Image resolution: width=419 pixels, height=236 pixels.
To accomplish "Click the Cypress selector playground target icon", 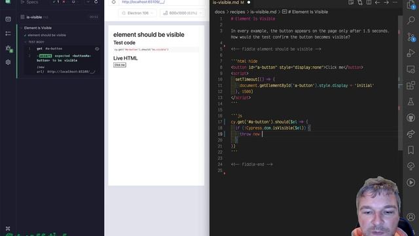I will [x=113, y=2].
